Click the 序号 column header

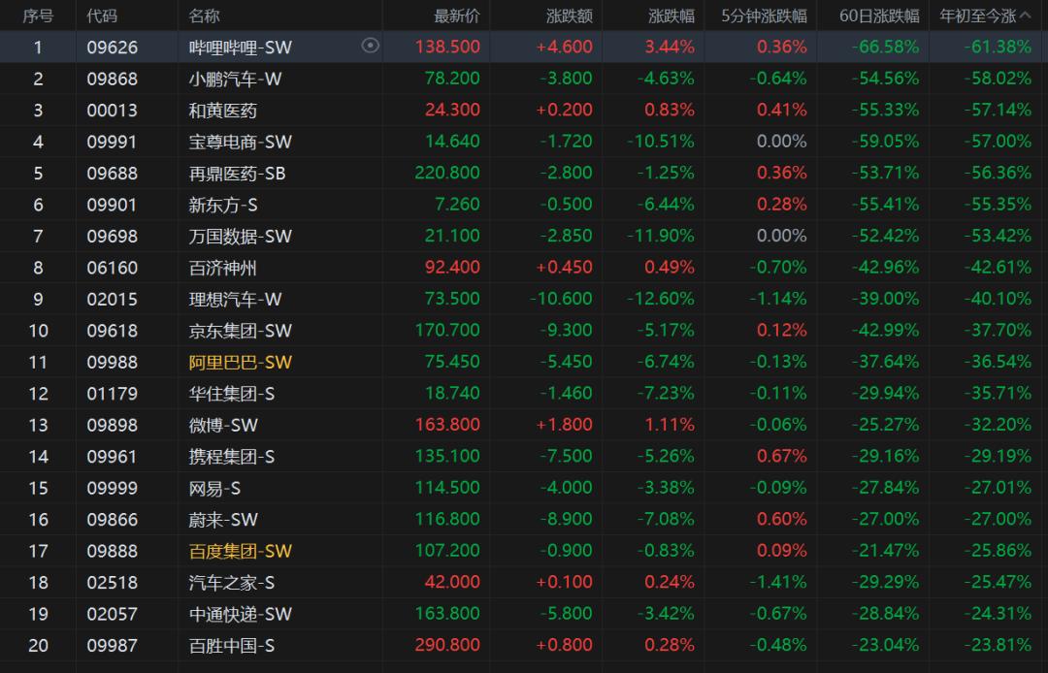click(38, 16)
